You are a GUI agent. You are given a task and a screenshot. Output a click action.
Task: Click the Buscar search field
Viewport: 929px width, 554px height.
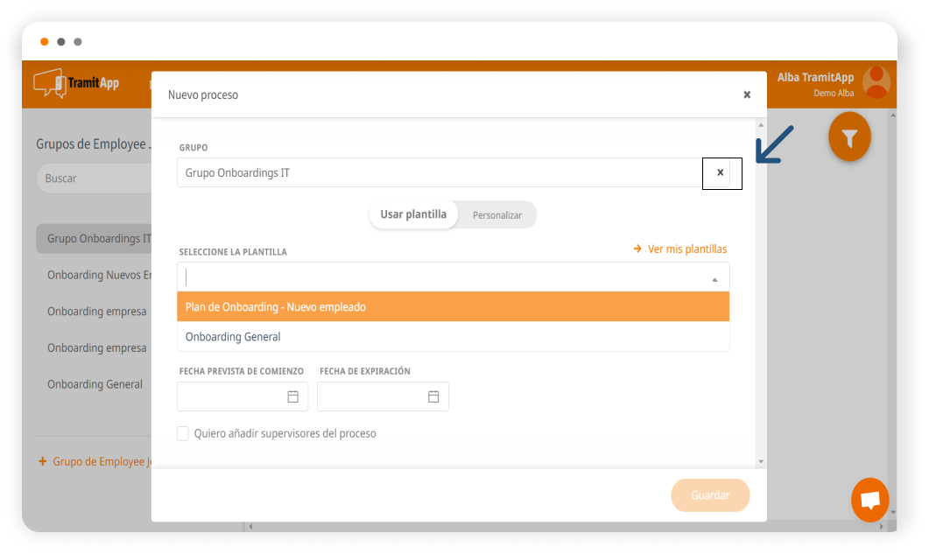[x=95, y=179]
